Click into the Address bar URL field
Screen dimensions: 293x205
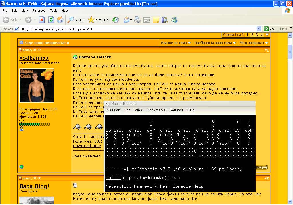pyautogui.click(x=137, y=29)
